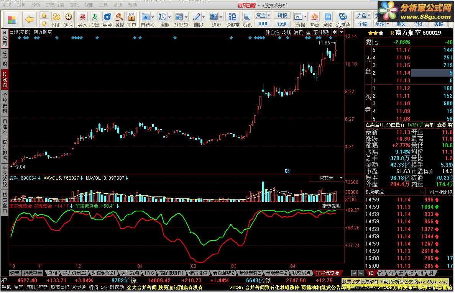Viewport: 455px width, 293px height.
Task: Open the 扩展行情 menu
Action: (x=55, y=5)
